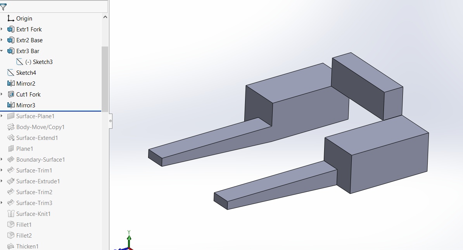Click the feature tree scrollbar thumb
Viewport: 463px width, 250px height.
coord(104,78)
